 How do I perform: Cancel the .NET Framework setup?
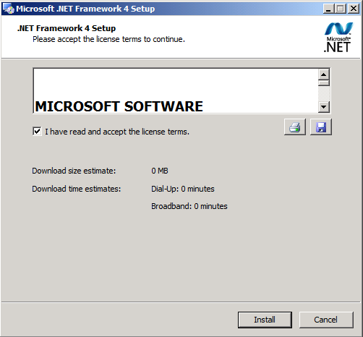click(x=326, y=320)
